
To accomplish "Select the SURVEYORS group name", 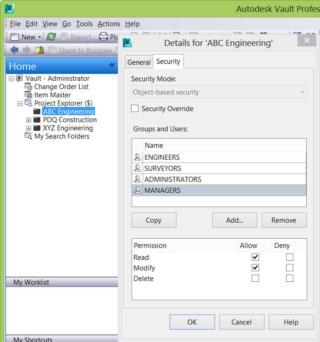I will [163, 168].
